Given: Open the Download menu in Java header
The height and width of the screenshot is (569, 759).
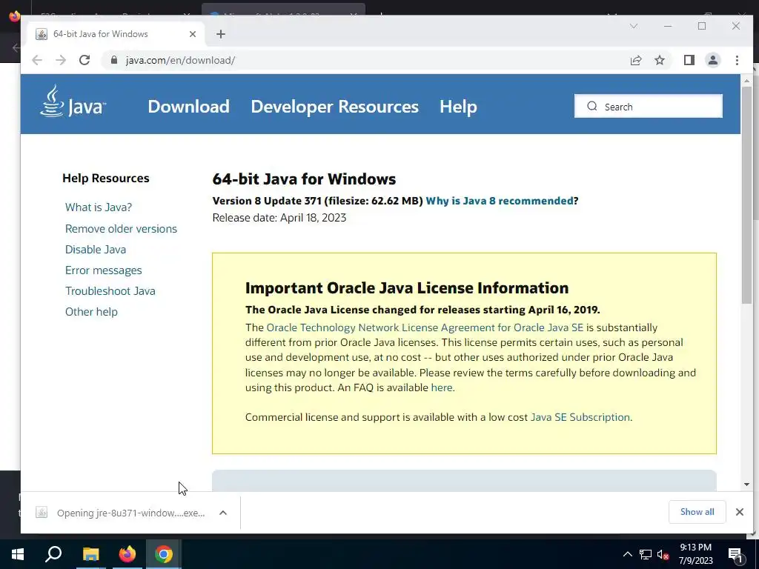Looking at the screenshot, I should tap(188, 107).
